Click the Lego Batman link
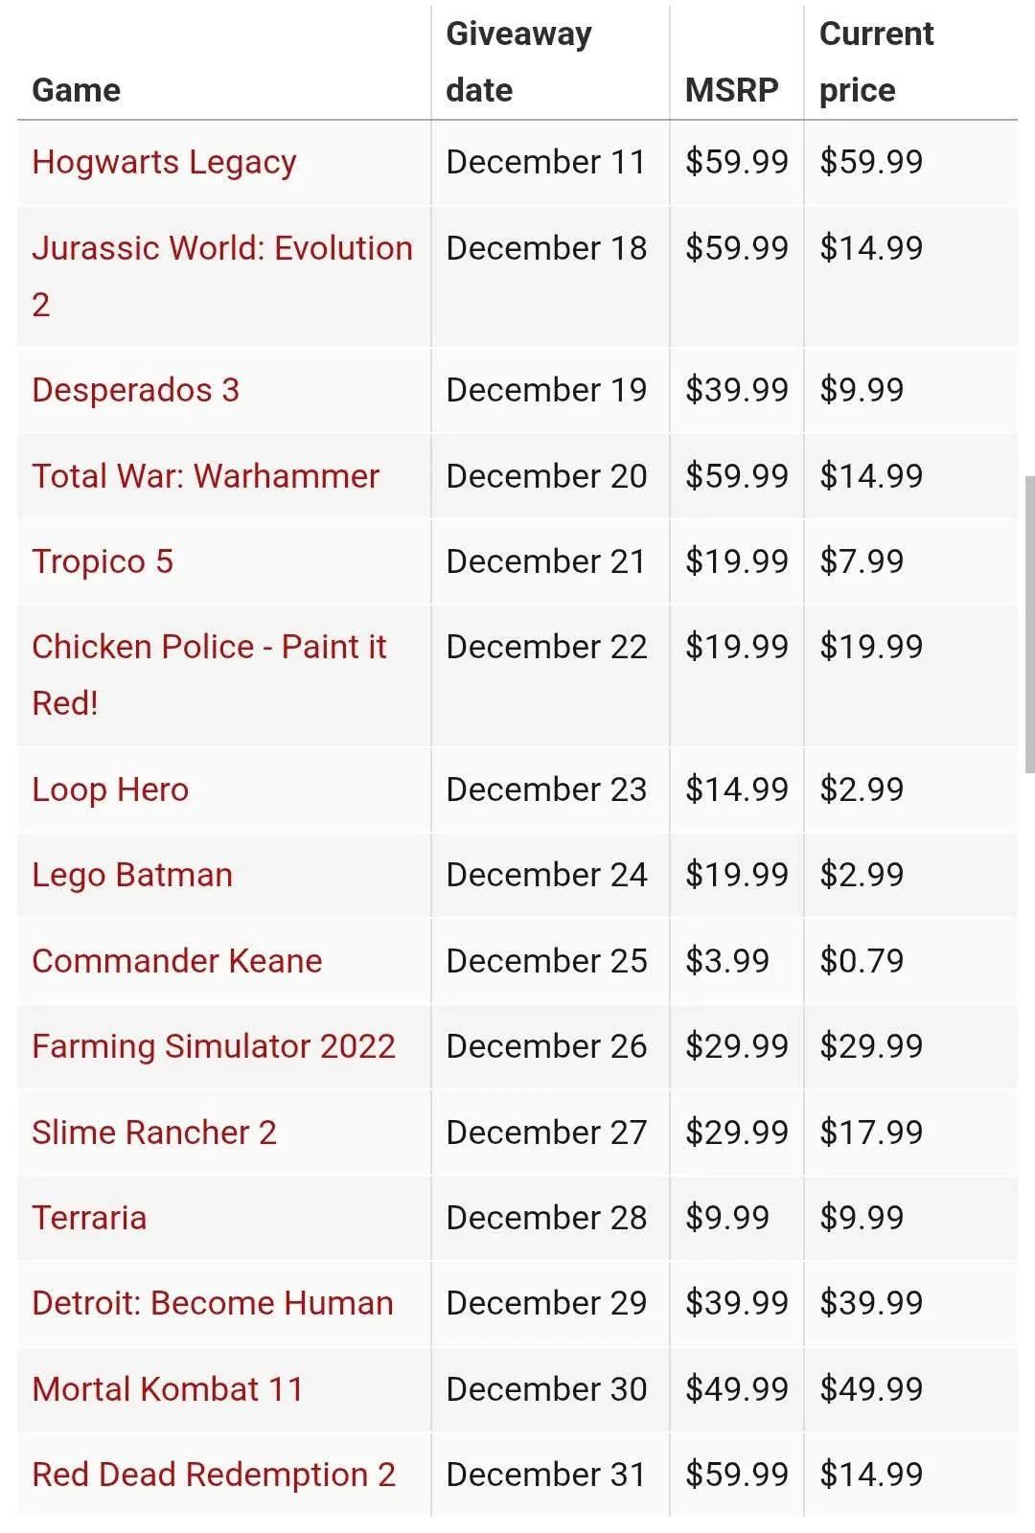Screen dimensions: 1035x1533 132,875
